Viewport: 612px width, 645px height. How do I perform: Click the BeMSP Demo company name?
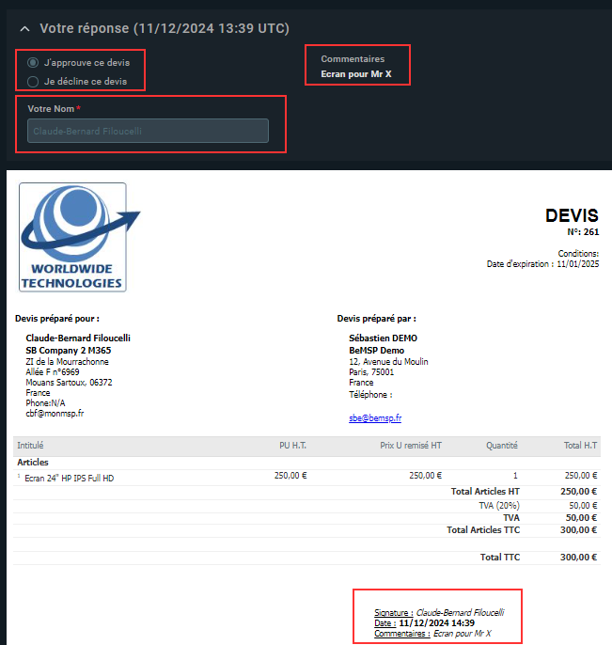click(x=376, y=351)
